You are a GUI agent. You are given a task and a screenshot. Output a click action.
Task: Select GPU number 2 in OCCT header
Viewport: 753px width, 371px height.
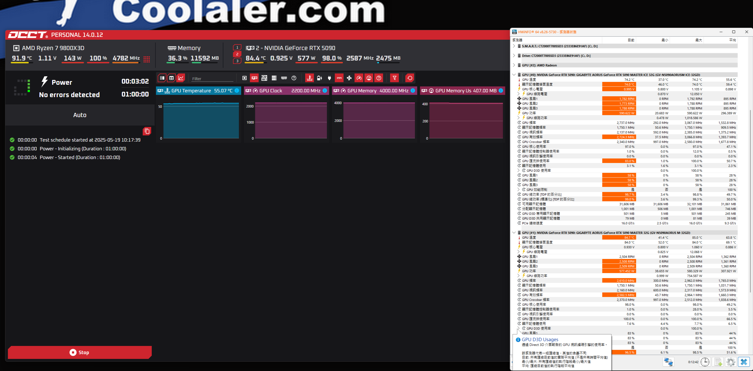tap(237, 54)
